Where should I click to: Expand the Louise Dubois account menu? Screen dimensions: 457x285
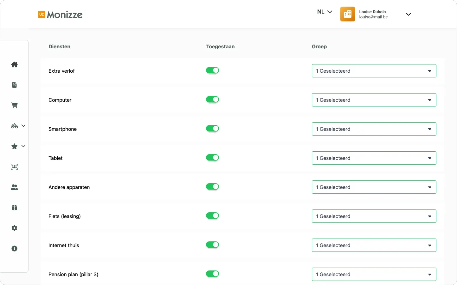pos(409,14)
